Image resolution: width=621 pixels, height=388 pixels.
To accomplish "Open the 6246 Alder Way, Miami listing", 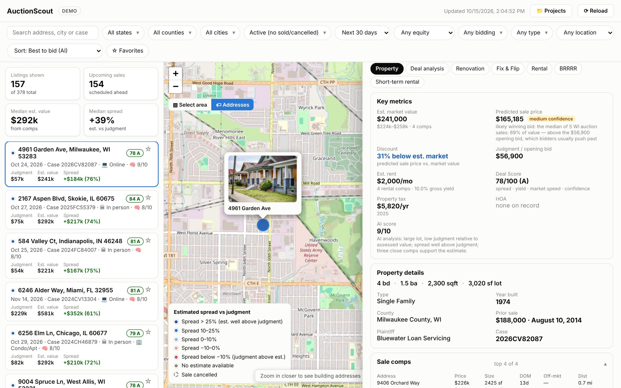I will (x=82, y=301).
